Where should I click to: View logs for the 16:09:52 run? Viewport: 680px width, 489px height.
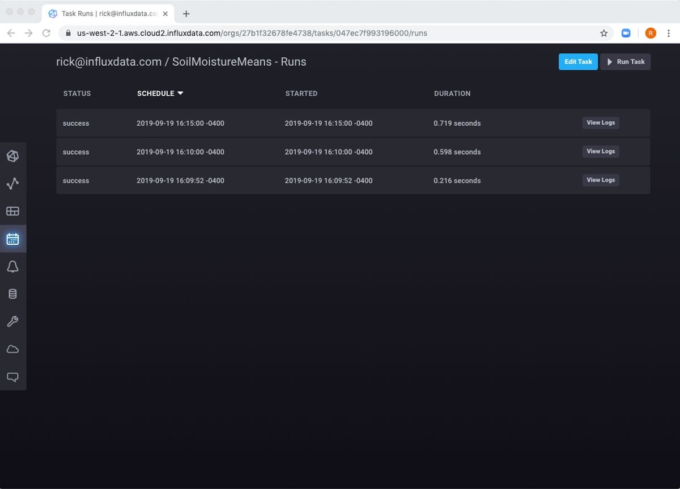(600, 180)
